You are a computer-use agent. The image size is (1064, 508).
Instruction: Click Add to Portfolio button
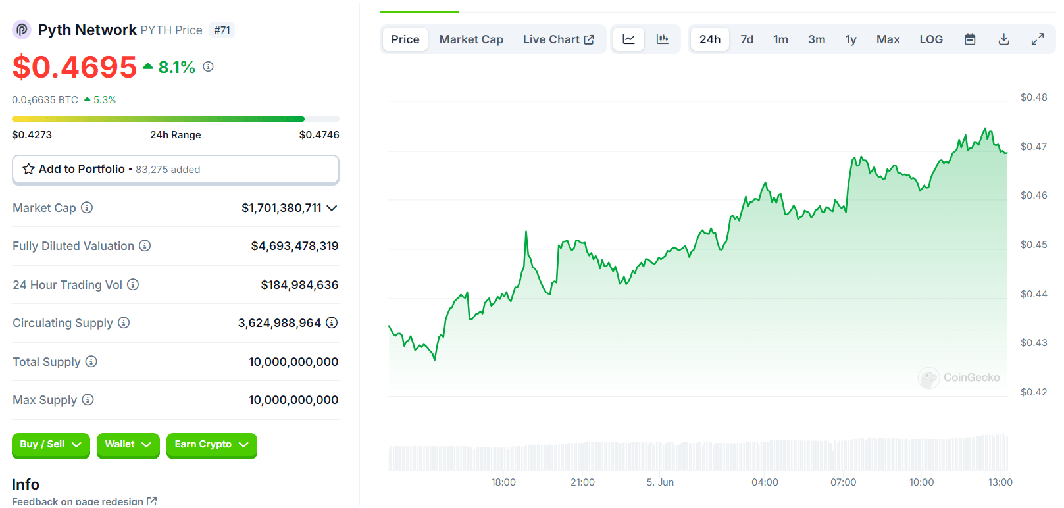pos(176,170)
